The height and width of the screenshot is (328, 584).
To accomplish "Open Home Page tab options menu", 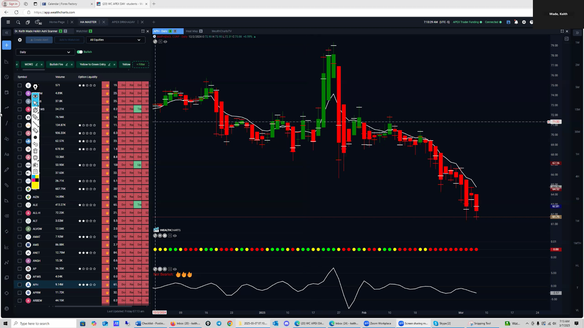I will pyautogui.click(x=68, y=22).
